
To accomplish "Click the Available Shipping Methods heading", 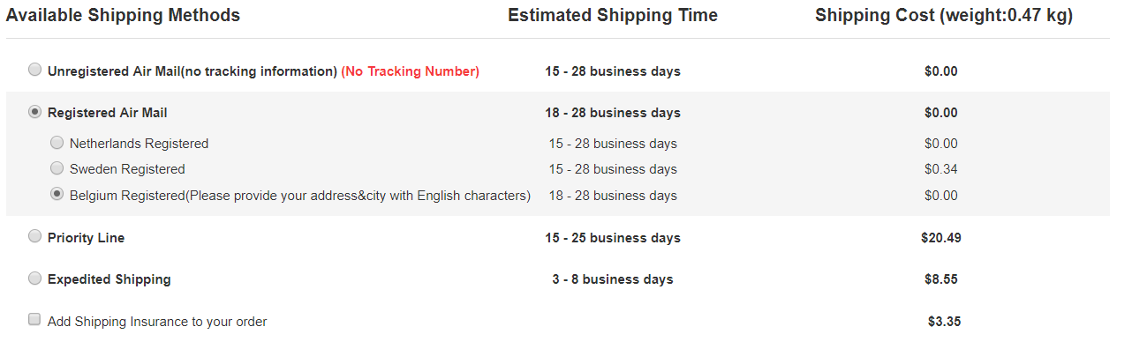I will click(123, 16).
